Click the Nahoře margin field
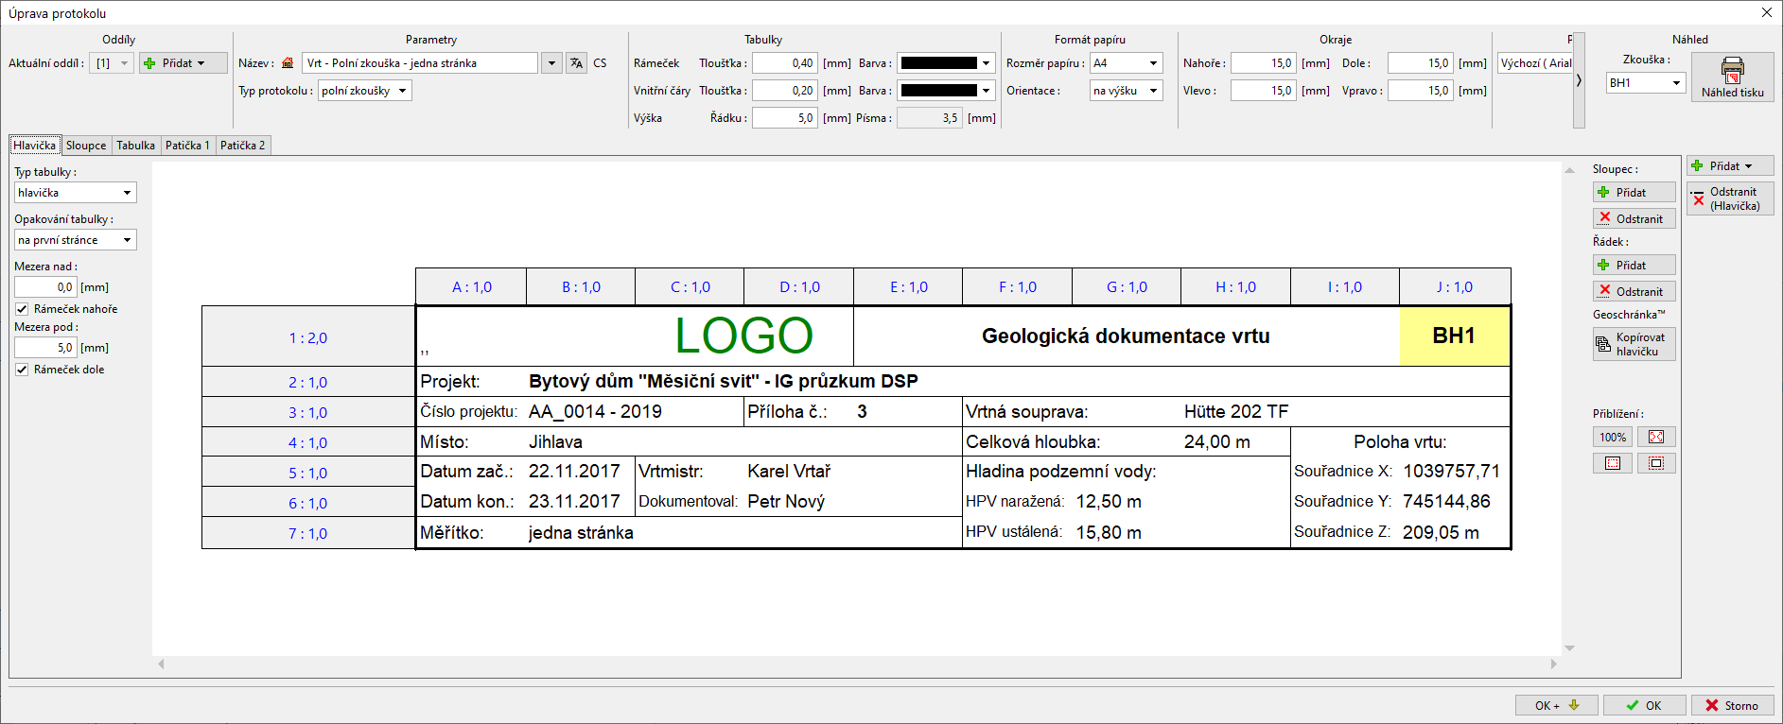Screen dimensions: 1783x724 pos(1263,63)
